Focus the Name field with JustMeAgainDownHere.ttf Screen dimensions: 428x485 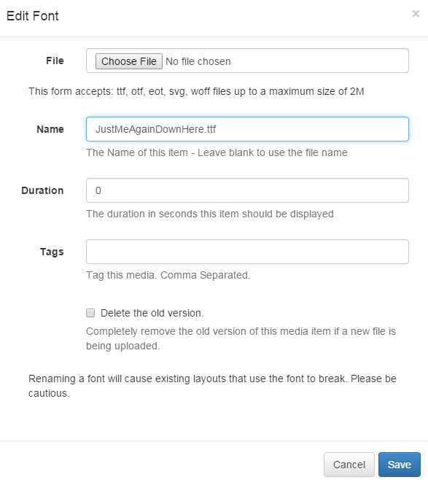(247, 129)
